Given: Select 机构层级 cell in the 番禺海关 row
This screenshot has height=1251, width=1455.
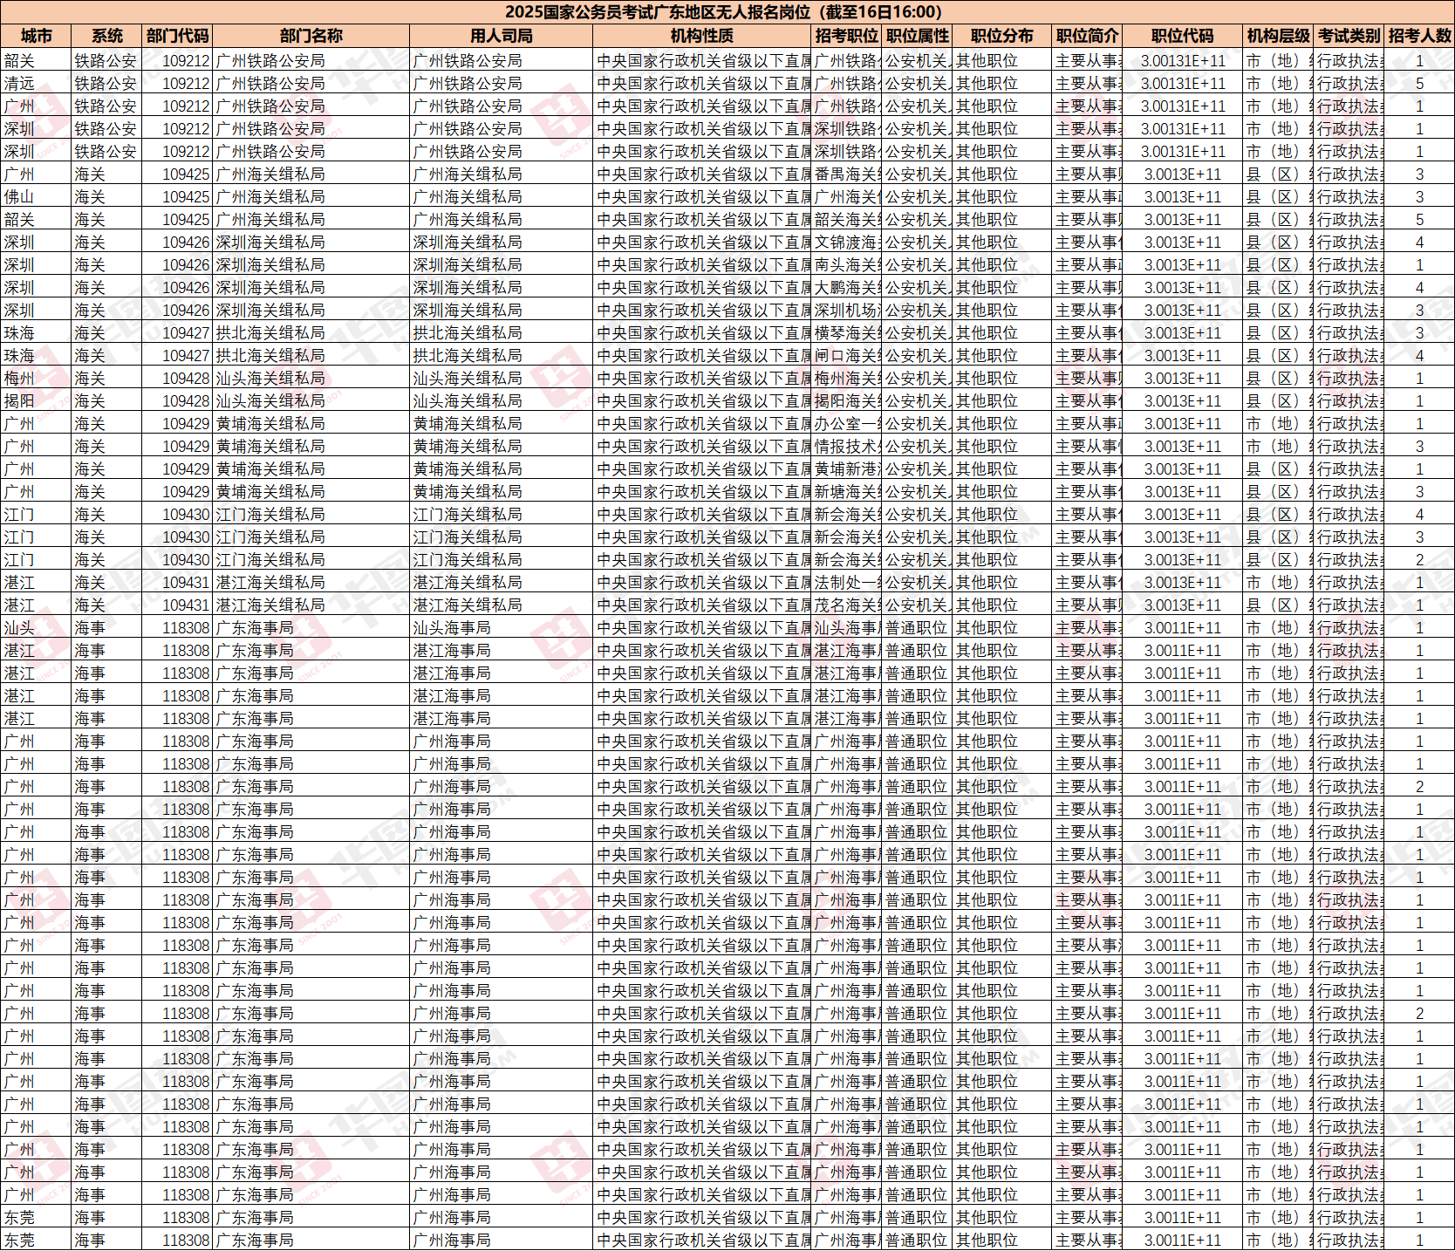Looking at the screenshot, I should point(1279,174).
